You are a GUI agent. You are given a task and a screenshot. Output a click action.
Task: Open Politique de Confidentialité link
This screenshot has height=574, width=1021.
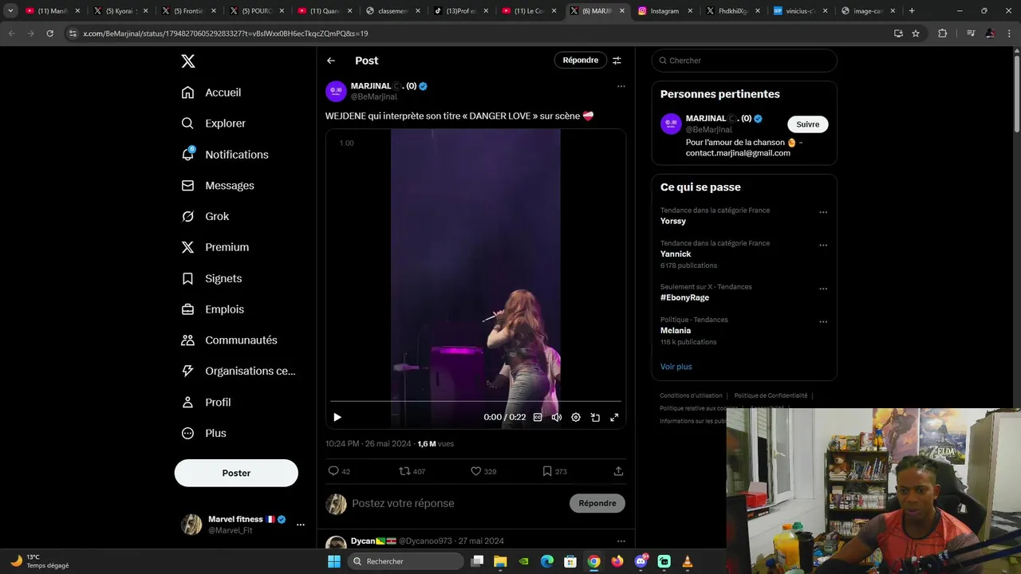pos(771,395)
